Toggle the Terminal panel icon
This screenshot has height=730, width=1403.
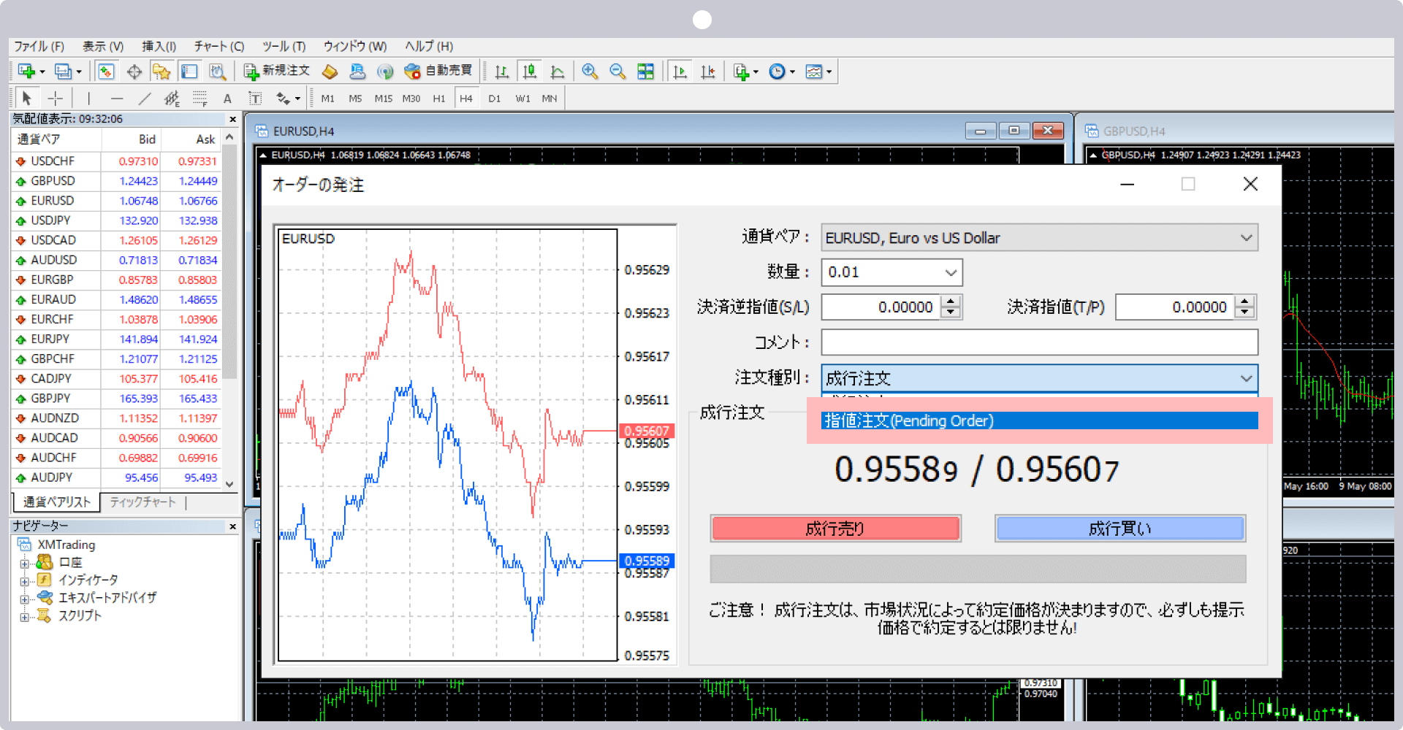pyautogui.click(x=189, y=71)
